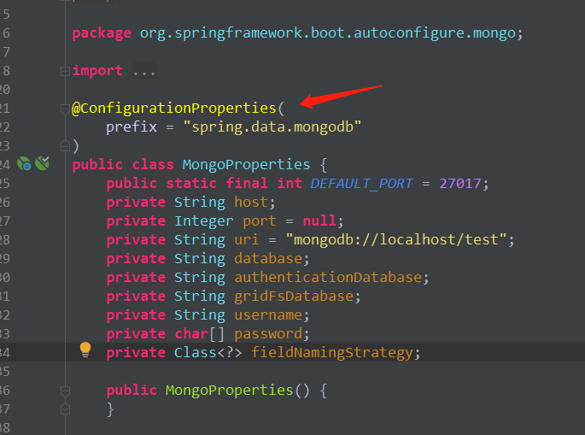The height and width of the screenshot is (435, 585).
Task: Click the MongoProperties class name in declaration
Action: [246, 164]
